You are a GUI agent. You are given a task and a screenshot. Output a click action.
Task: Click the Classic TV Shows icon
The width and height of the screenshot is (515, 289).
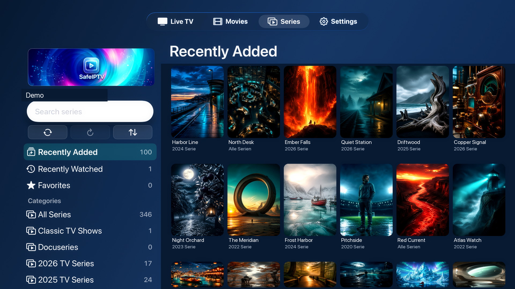pyautogui.click(x=31, y=231)
